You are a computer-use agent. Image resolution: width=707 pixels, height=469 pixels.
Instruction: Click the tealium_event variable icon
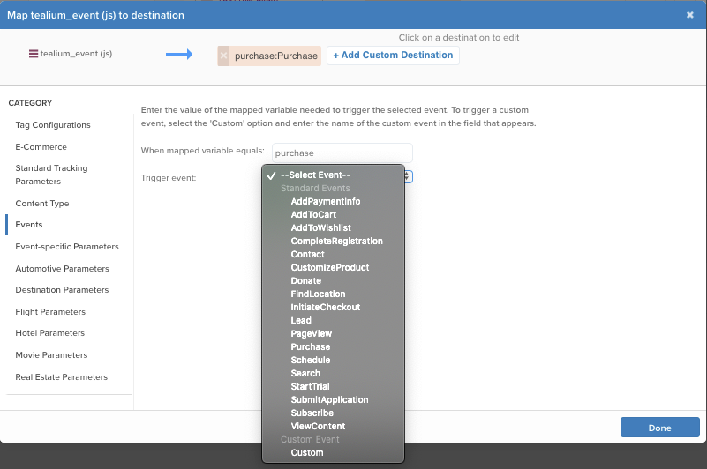(34, 54)
